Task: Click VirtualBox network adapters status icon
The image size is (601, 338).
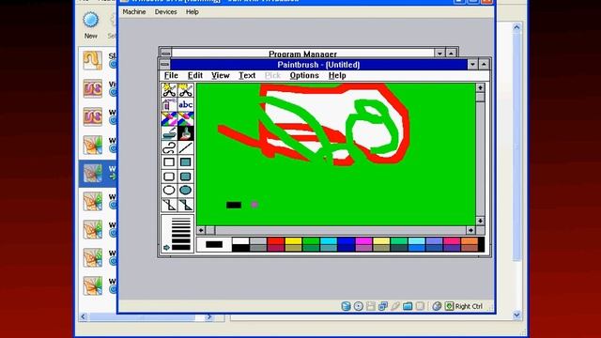Action: 383,306
